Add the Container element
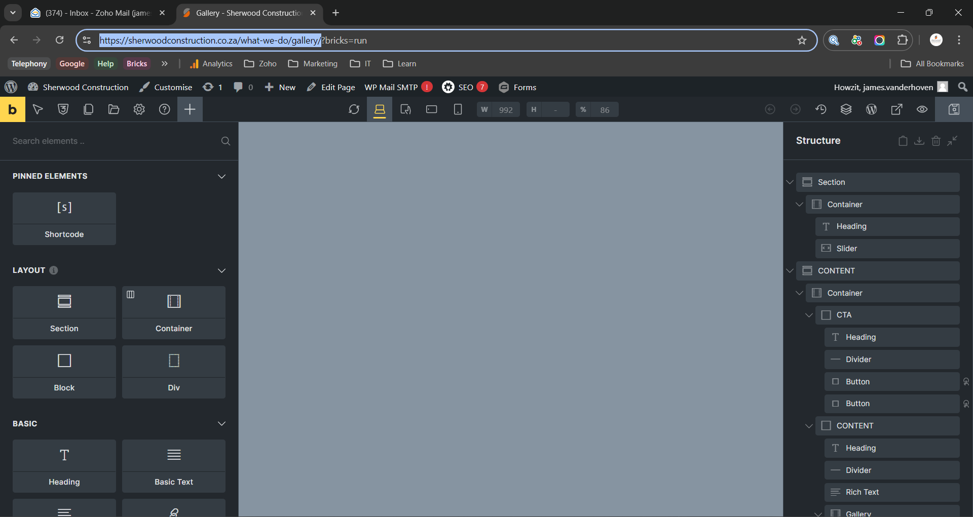Viewport: 973px width, 517px height. tap(174, 313)
